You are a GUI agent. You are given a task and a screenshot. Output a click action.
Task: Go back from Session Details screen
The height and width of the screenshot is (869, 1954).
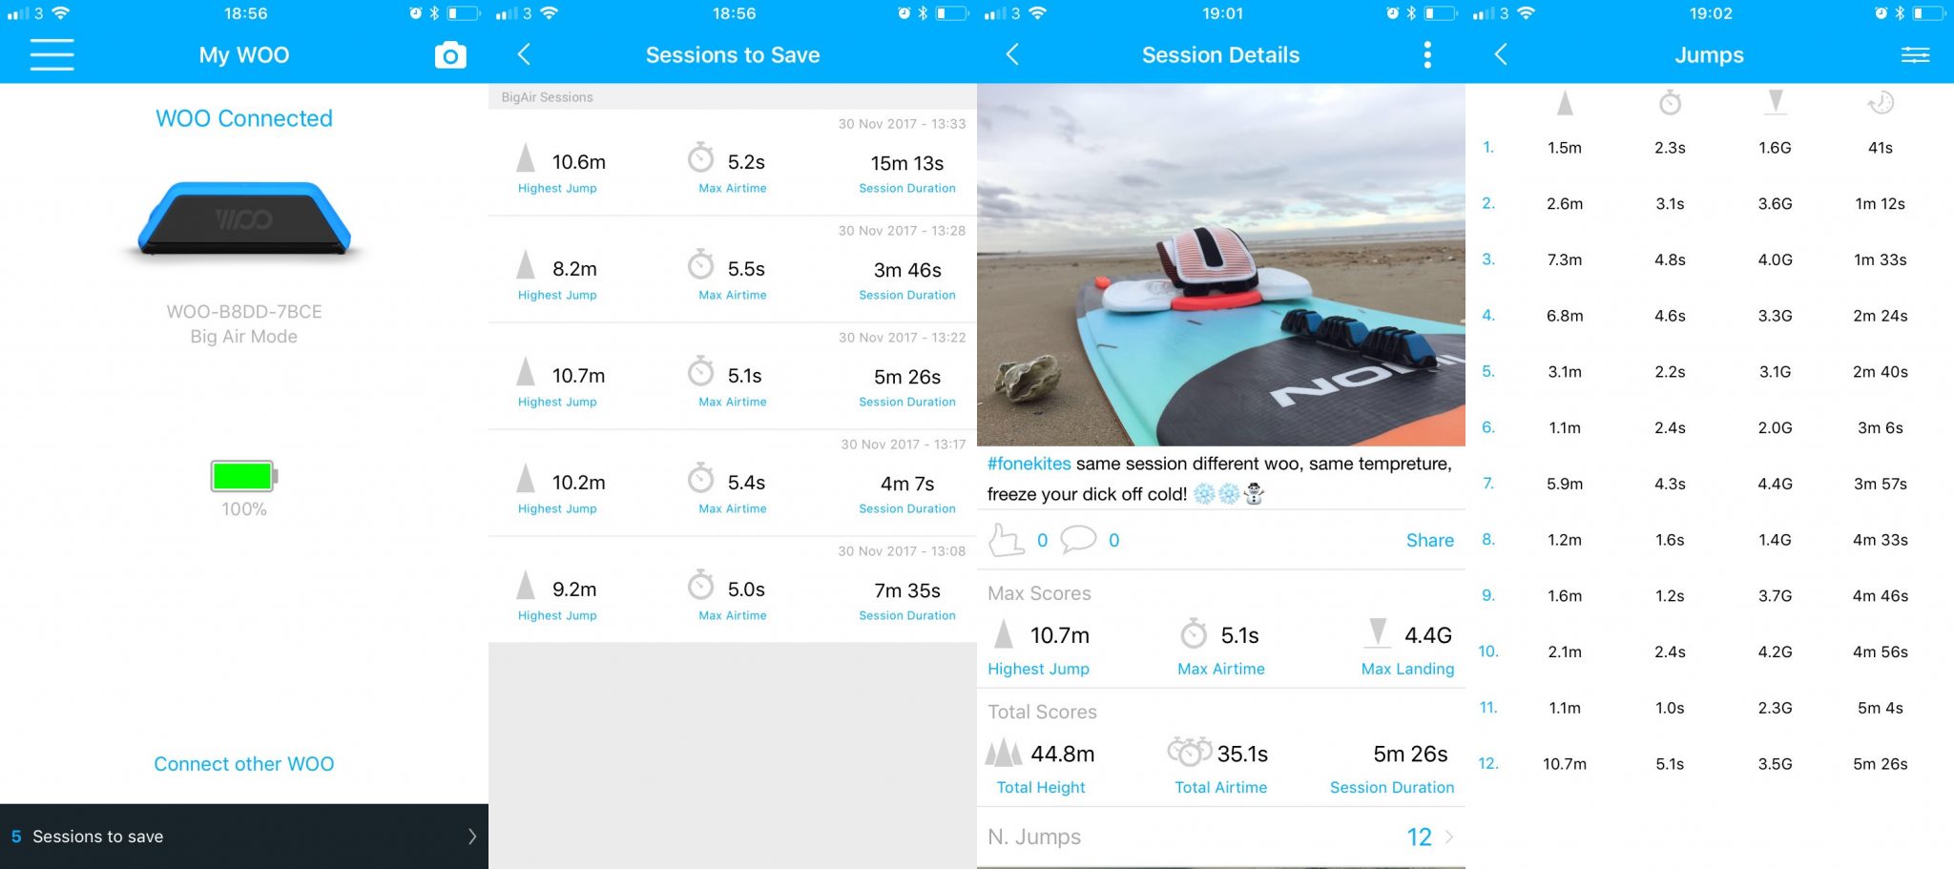[1012, 54]
